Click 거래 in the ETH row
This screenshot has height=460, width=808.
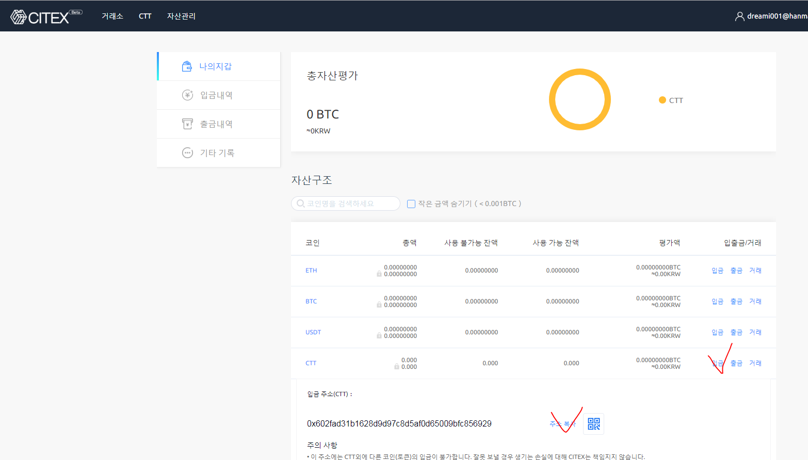point(755,270)
